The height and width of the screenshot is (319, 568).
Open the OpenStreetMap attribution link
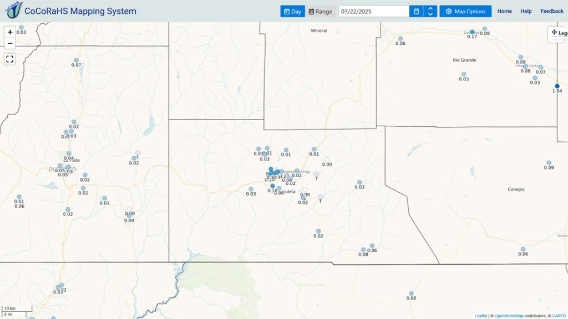(x=509, y=316)
